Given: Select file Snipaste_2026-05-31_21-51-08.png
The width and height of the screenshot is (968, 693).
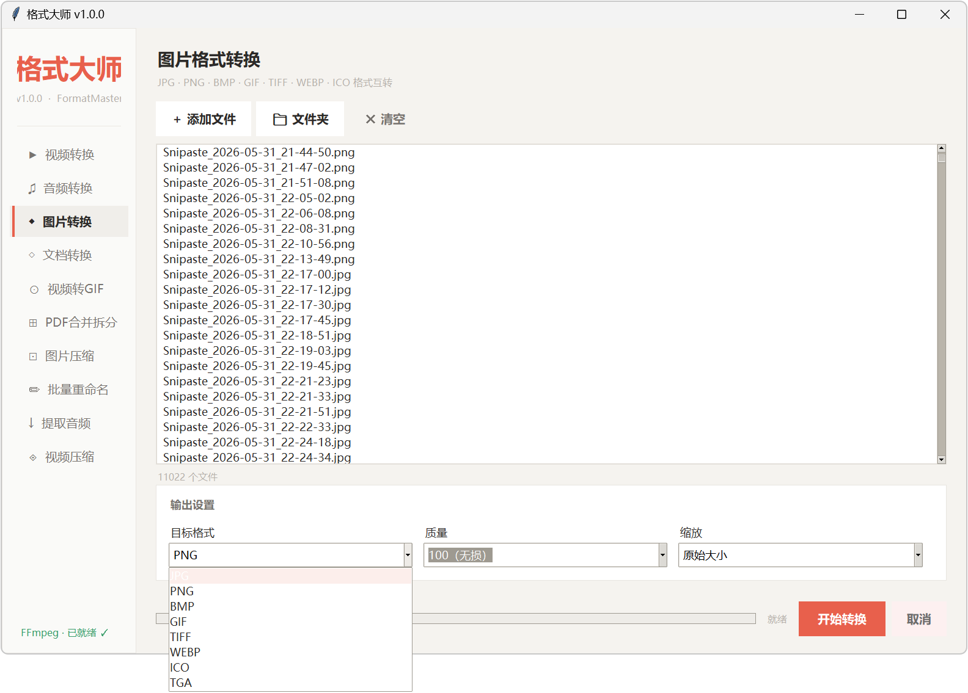Looking at the screenshot, I should (547, 183).
